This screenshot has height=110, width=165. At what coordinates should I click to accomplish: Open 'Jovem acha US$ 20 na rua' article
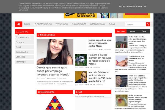tap(138, 78)
